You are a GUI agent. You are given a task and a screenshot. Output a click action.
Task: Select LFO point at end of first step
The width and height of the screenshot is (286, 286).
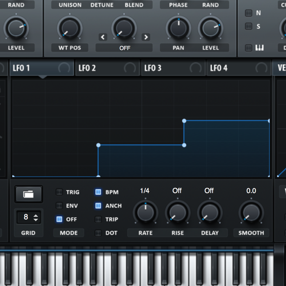pyautogui.click(x=184, y=145)
